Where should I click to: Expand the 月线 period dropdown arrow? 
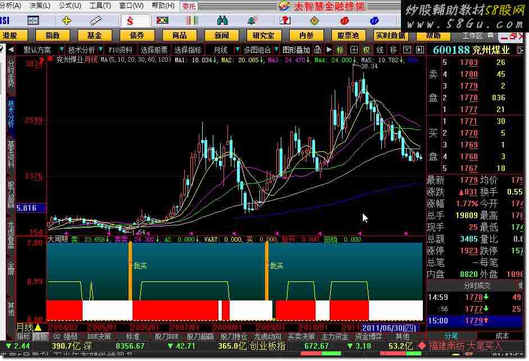coord(237,49)
